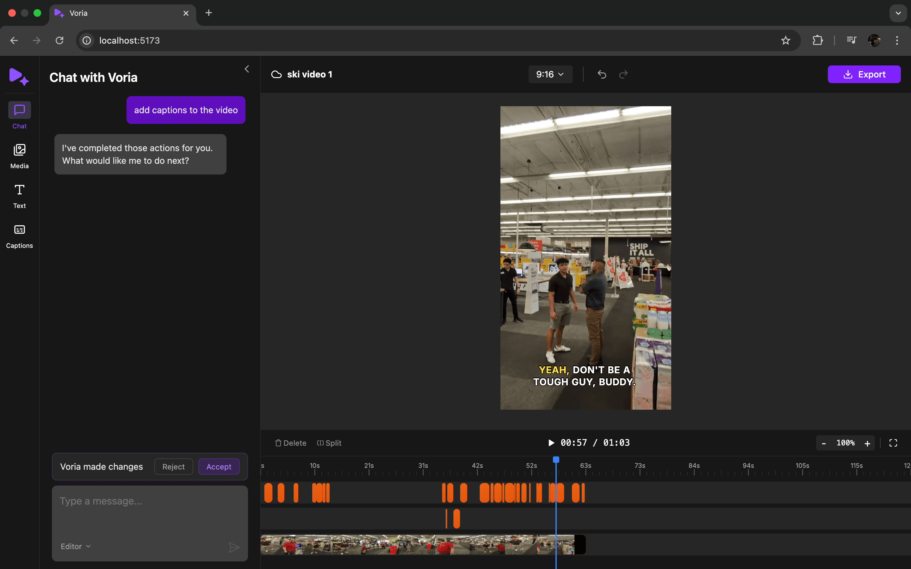Open browser extensions menu

(x=817, y=40)
